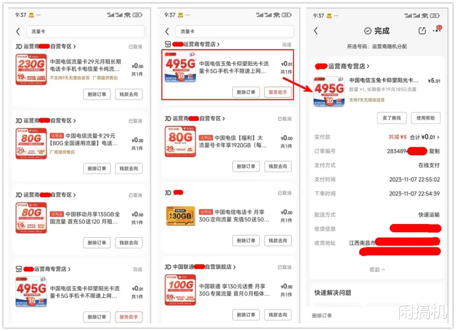Tap the Wi-Fi status icon on the middle phone screen

[x=276, y=15]
